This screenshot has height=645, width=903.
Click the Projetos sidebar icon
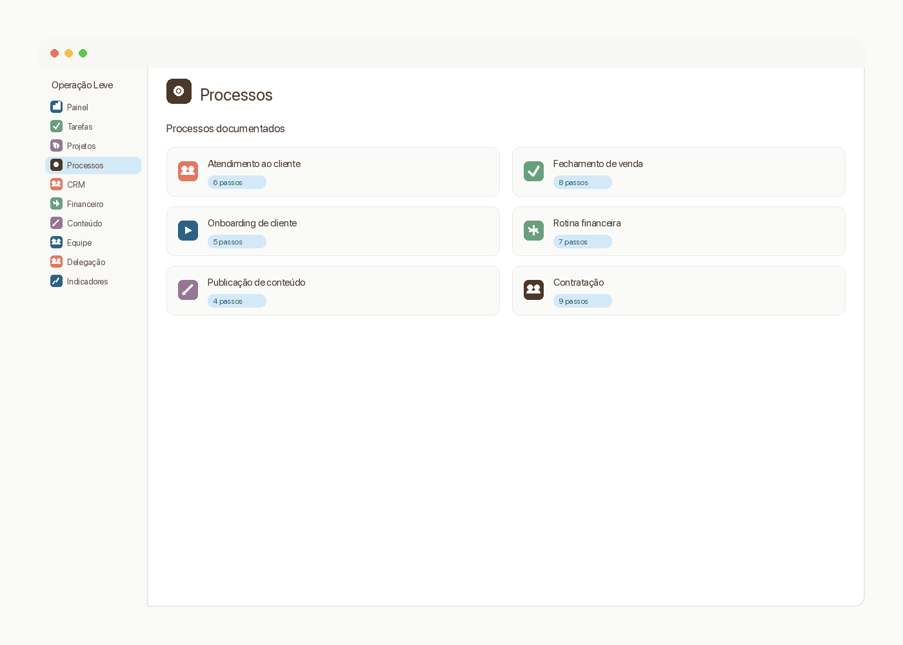[x=57, y=145]
